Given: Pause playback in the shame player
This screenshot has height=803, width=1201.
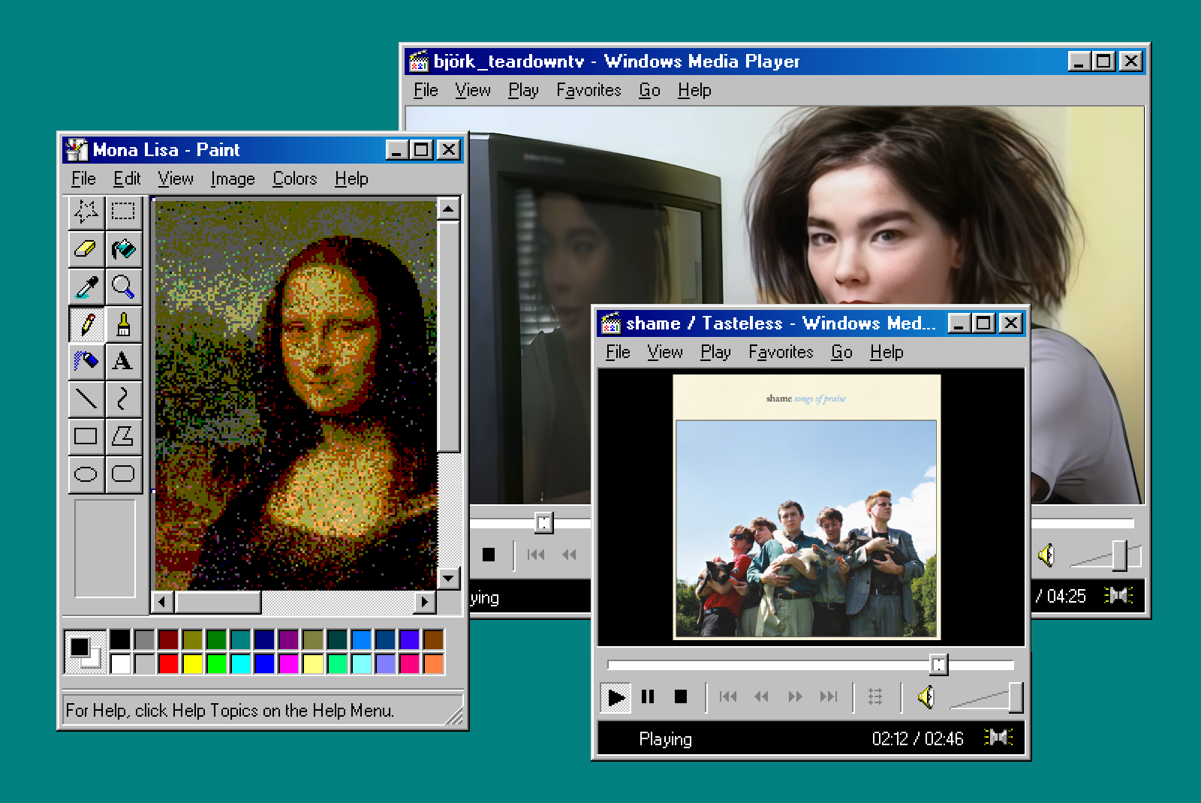Looking at the screenshot, I should 648,697.
